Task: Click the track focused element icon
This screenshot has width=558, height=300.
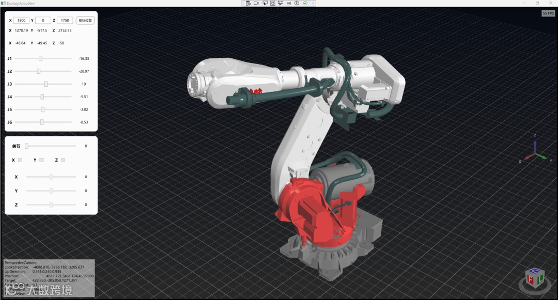Action: coord(281,3)
